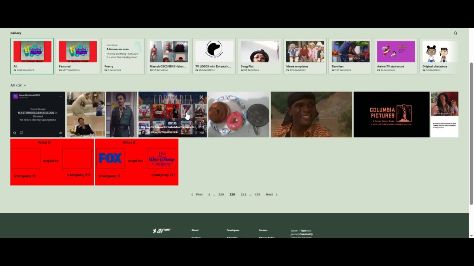Go to page 1
This screenshot has width=474, height=266.
tap(209, 194)
